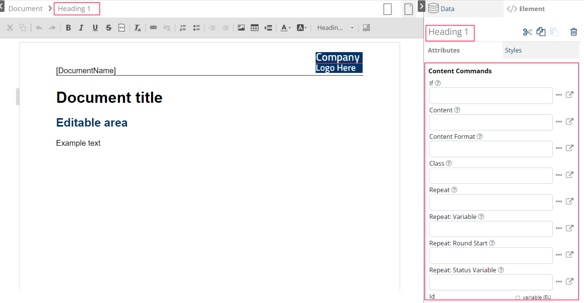The height and width of the screenshot is (303, 584).
Task: Cut the Heading 1 element with scissors icon
Action: coord(528,32)
